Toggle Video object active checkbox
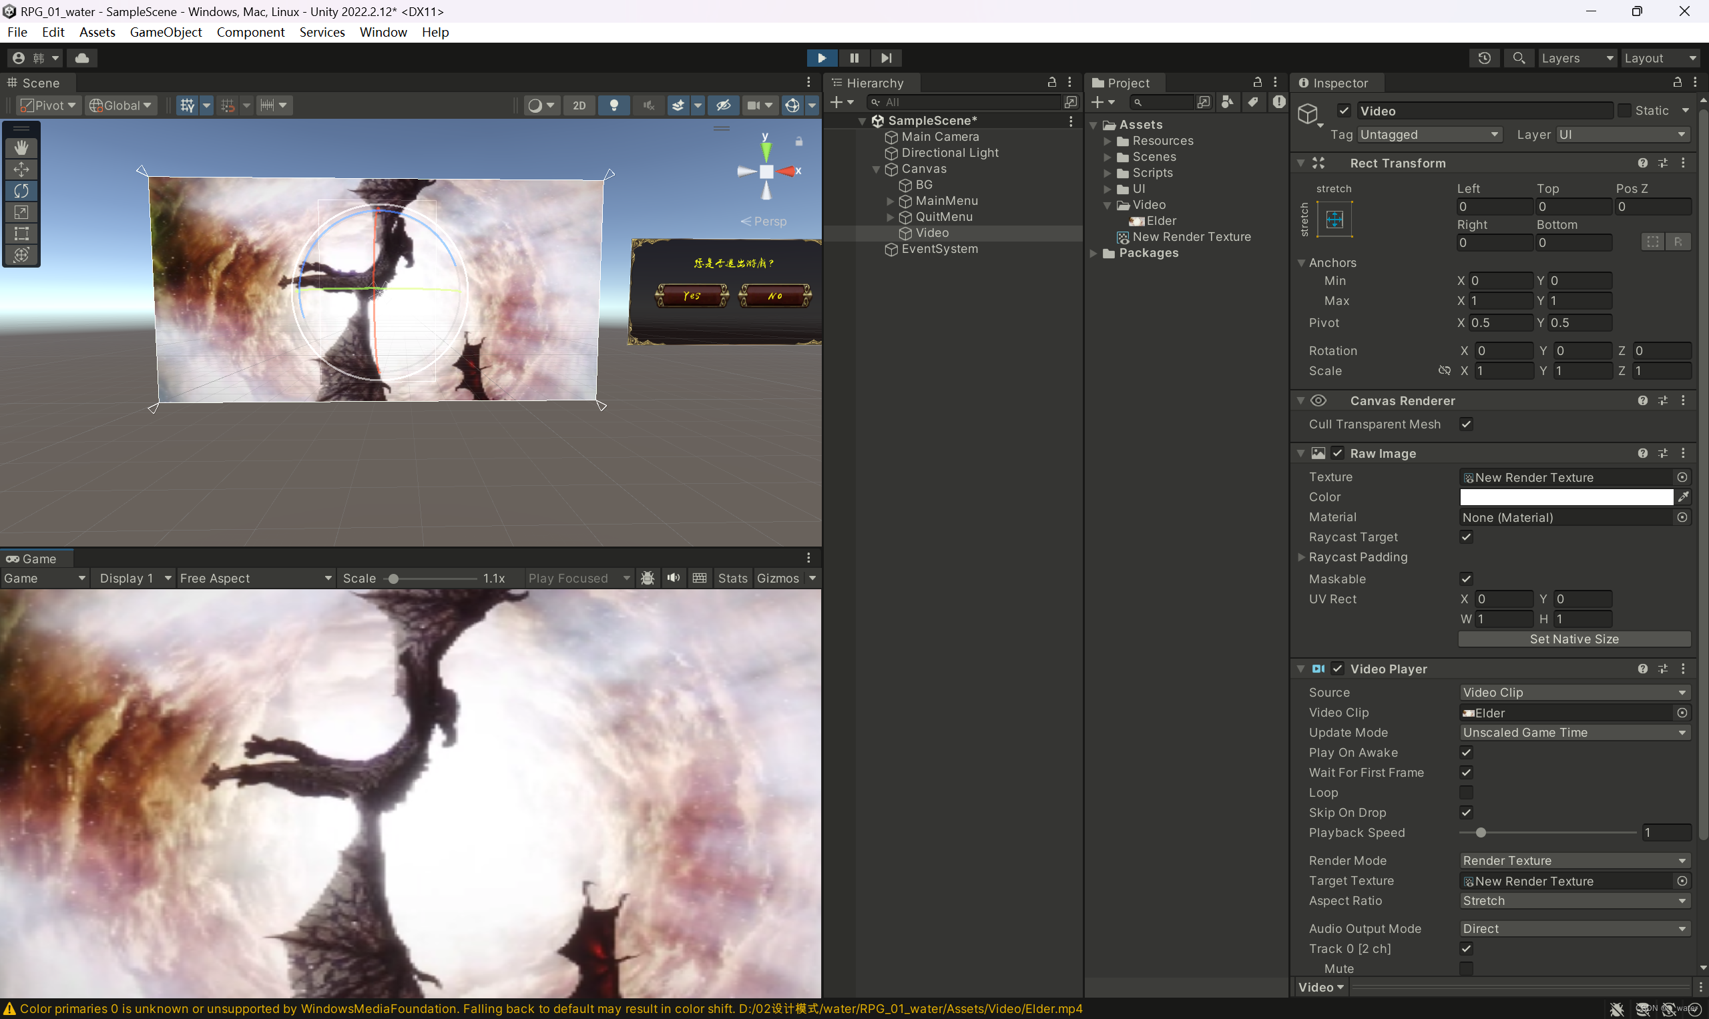Image resolution: width=1709 pixels, height=1019 pixels. [x=1345, y=111]
